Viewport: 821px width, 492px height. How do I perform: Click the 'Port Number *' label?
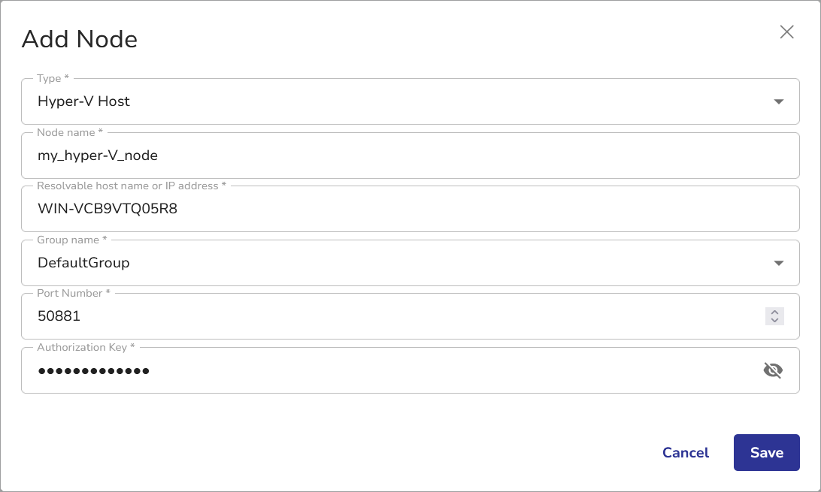(74, 293)
